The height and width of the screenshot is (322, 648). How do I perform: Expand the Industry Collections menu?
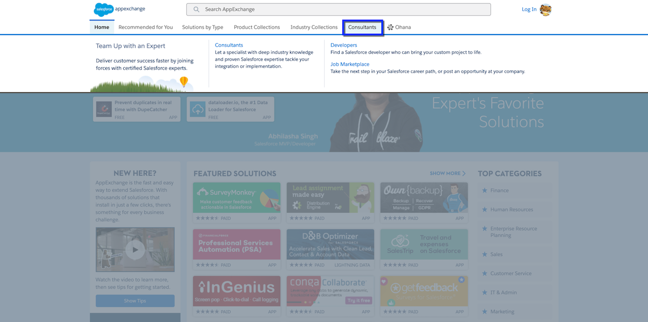(x=314, y=27)
